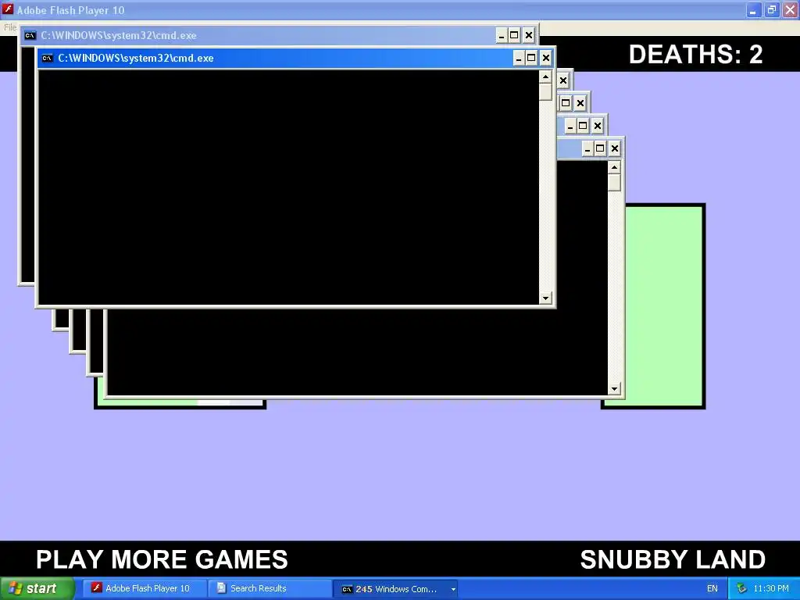Close the active cmd.exe window
This screenshot has width=800, height=600.
pos(546,58)
